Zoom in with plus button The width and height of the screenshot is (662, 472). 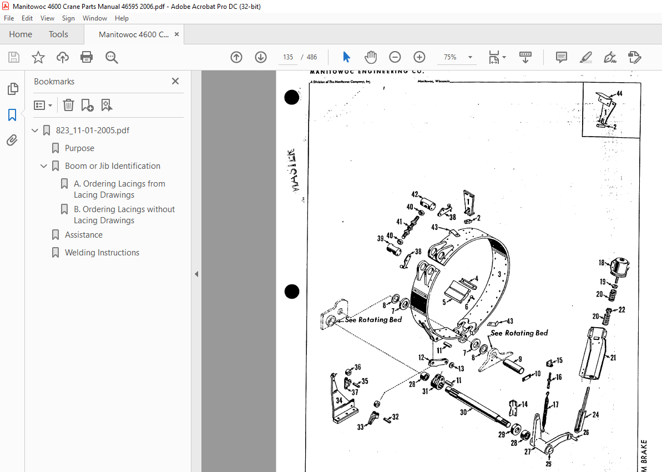tap(420, 57)
